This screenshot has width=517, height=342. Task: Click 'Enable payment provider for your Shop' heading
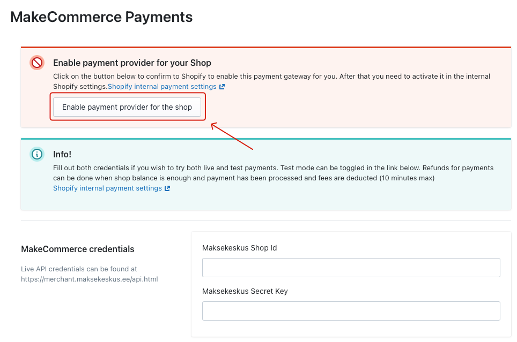[x=132, y=63]
